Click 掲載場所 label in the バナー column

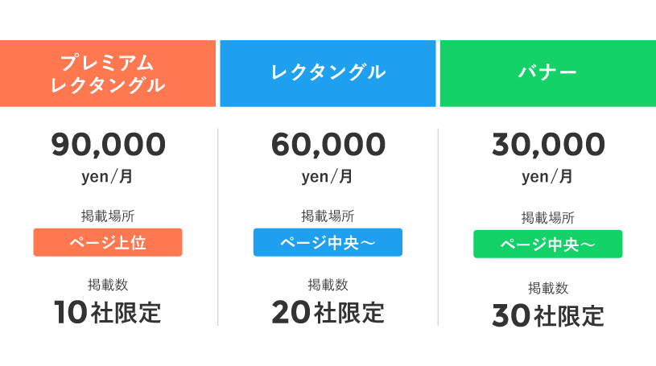pos(547,217)
